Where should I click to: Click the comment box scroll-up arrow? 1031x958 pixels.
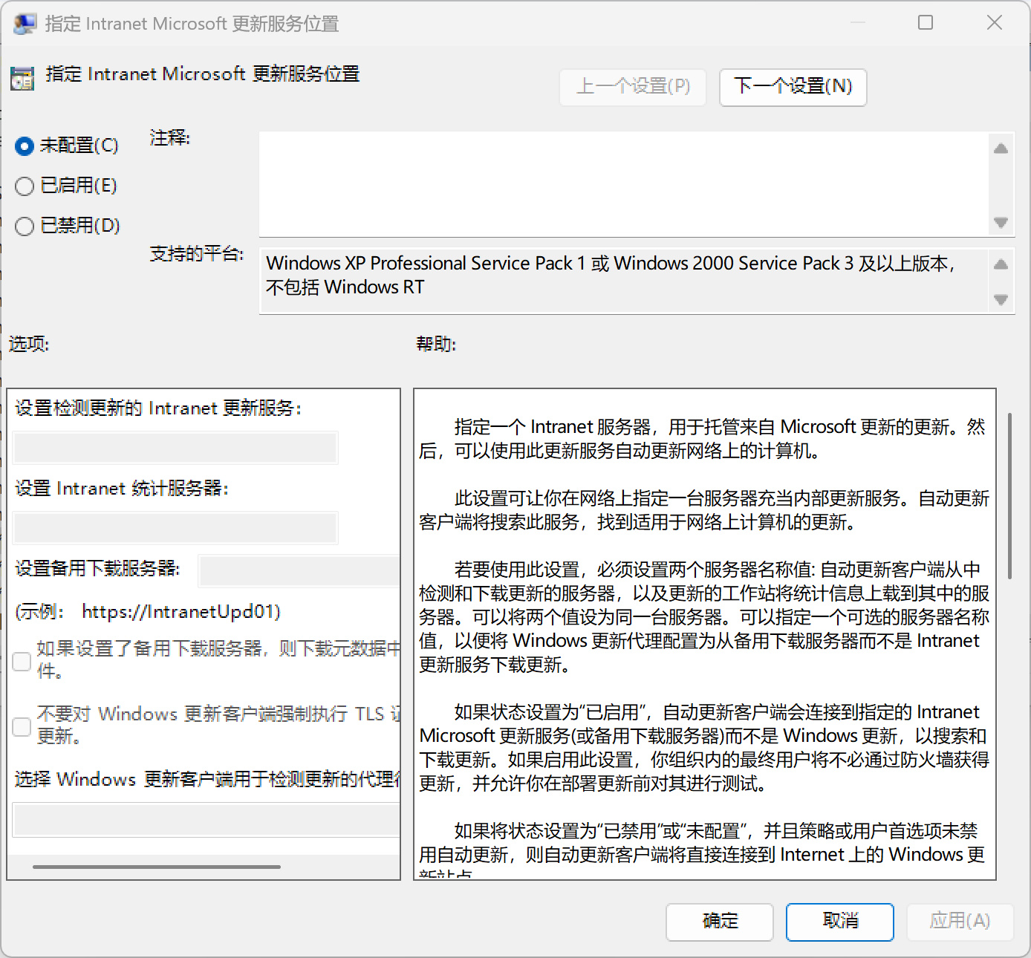(x=1001, y=149)
